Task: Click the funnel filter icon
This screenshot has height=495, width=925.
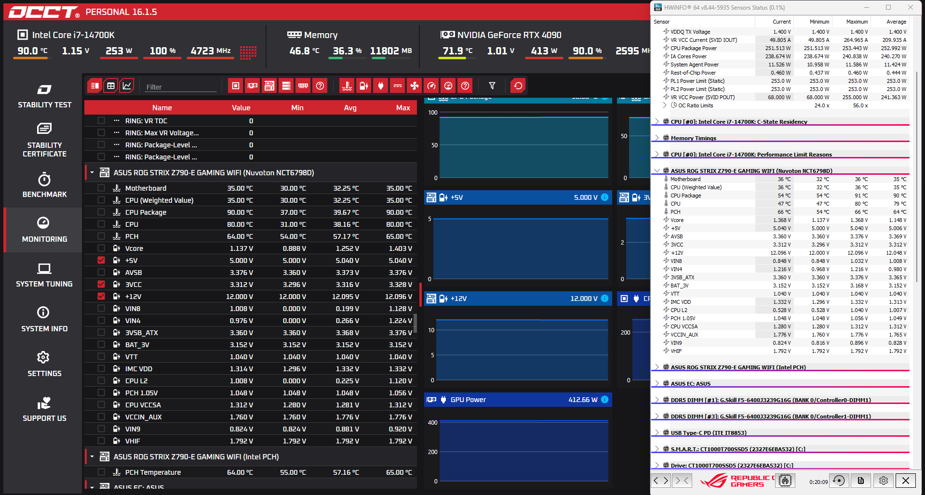Action: tap(492, 86)
